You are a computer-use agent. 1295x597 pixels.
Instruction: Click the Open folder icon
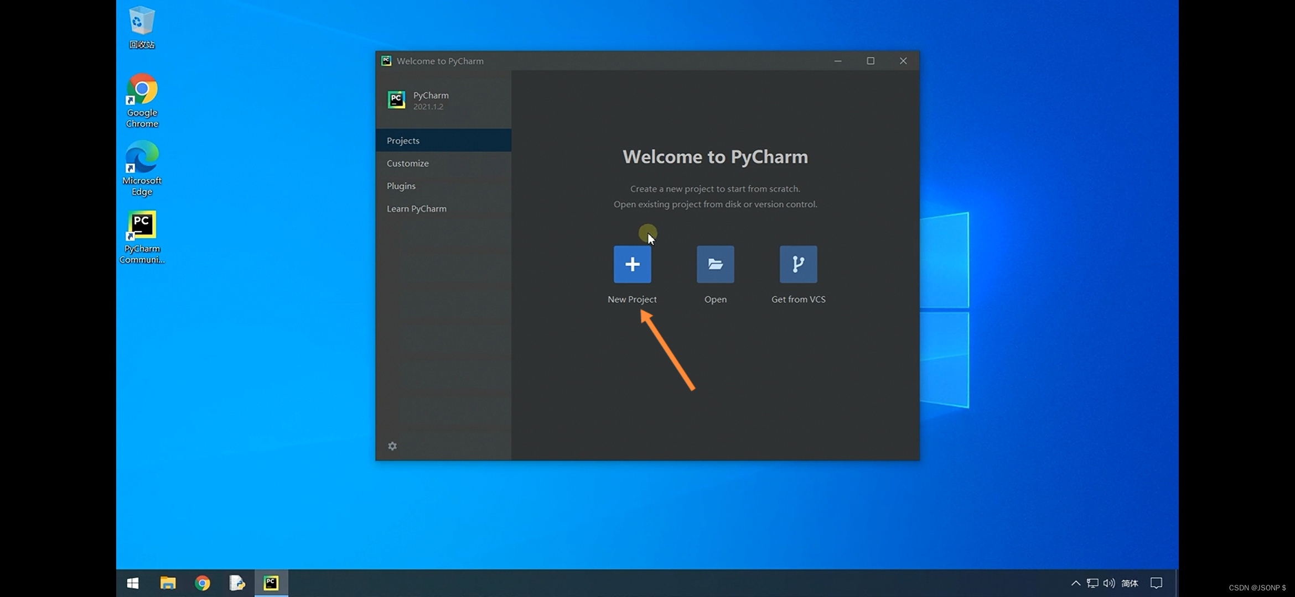[x=715, y=264]
